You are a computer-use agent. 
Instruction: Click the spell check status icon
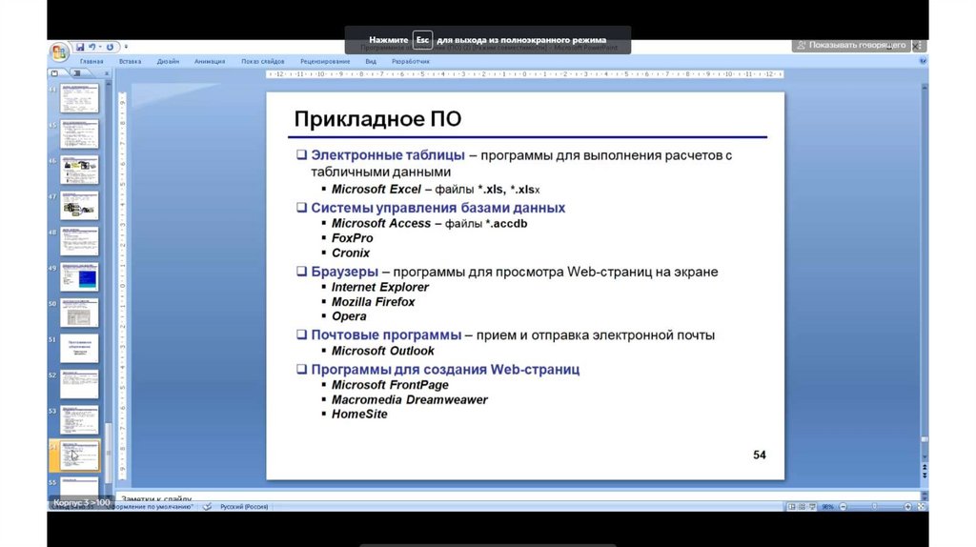coord(207,507)
